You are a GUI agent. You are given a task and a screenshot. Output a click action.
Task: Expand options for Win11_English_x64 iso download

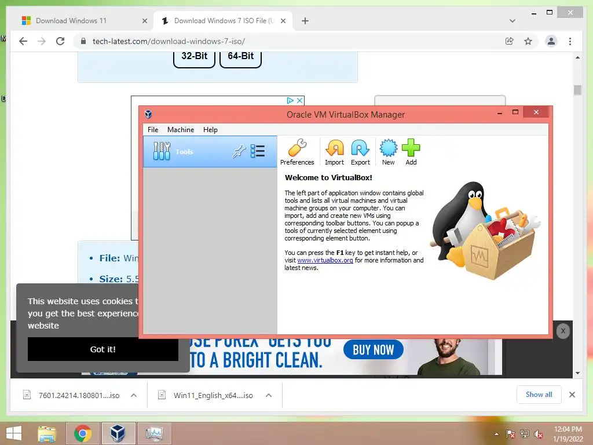(269, 395)
